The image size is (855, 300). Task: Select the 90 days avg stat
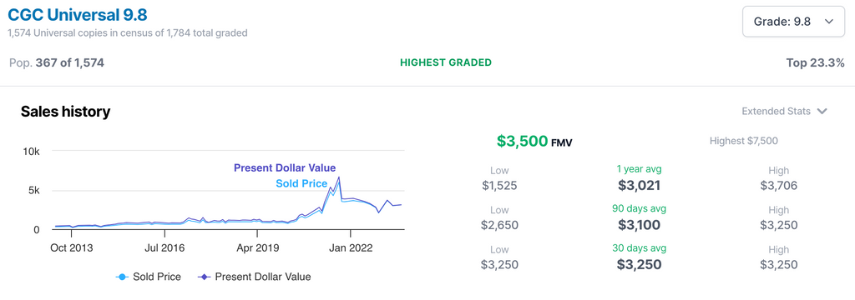(639, 218)
